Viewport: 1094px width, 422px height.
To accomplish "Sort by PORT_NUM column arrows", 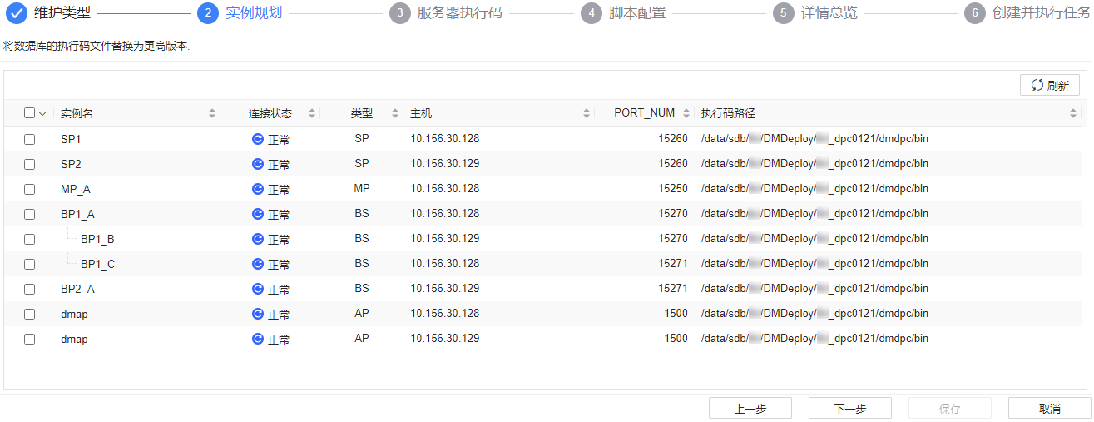I will pyautogui.click(x=686, y=113).
